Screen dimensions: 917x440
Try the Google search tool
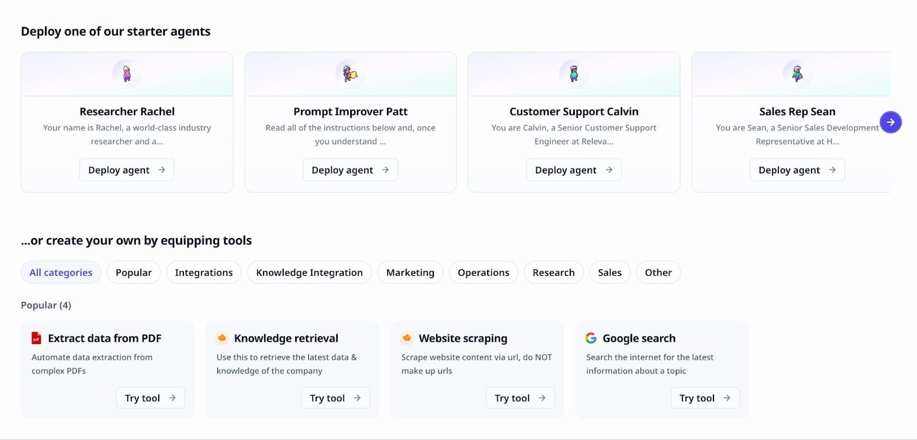(704, 398)
